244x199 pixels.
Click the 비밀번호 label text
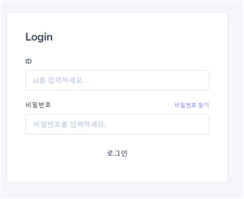(38, 105)
